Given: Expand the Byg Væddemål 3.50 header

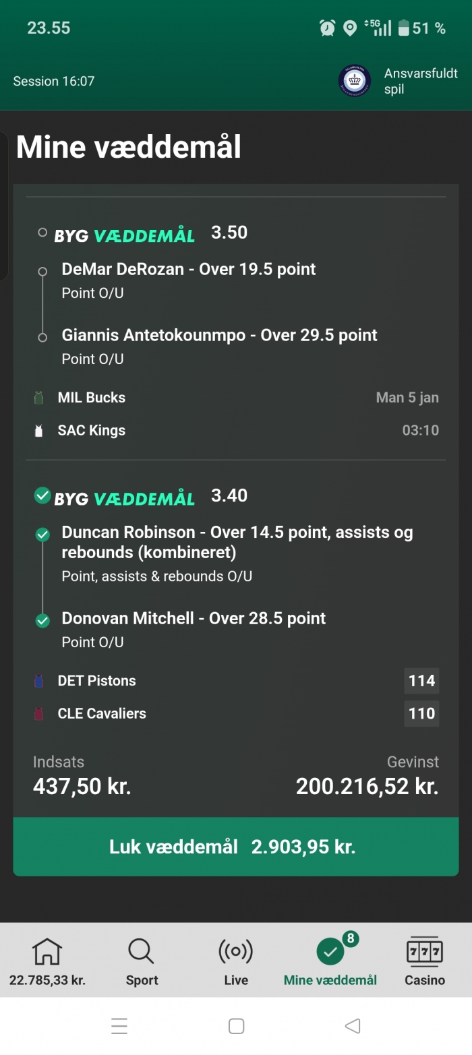Looking at the screenshot, I should (x=125, y=234).
